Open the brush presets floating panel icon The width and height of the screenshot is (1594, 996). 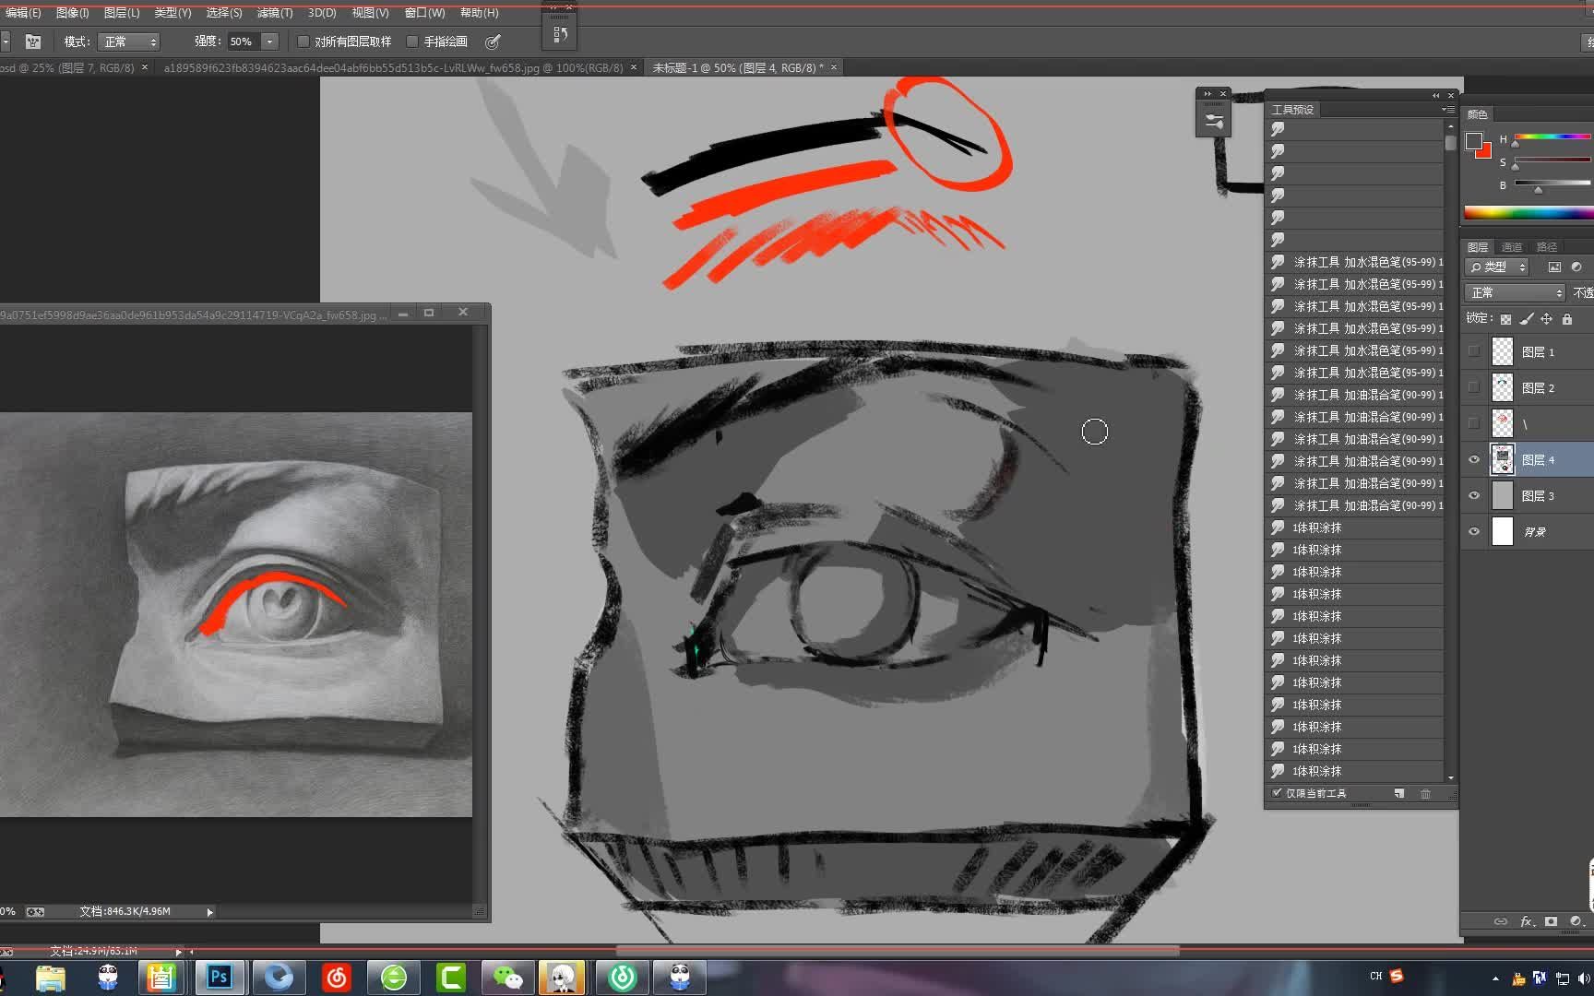[x=1213, y=120]
